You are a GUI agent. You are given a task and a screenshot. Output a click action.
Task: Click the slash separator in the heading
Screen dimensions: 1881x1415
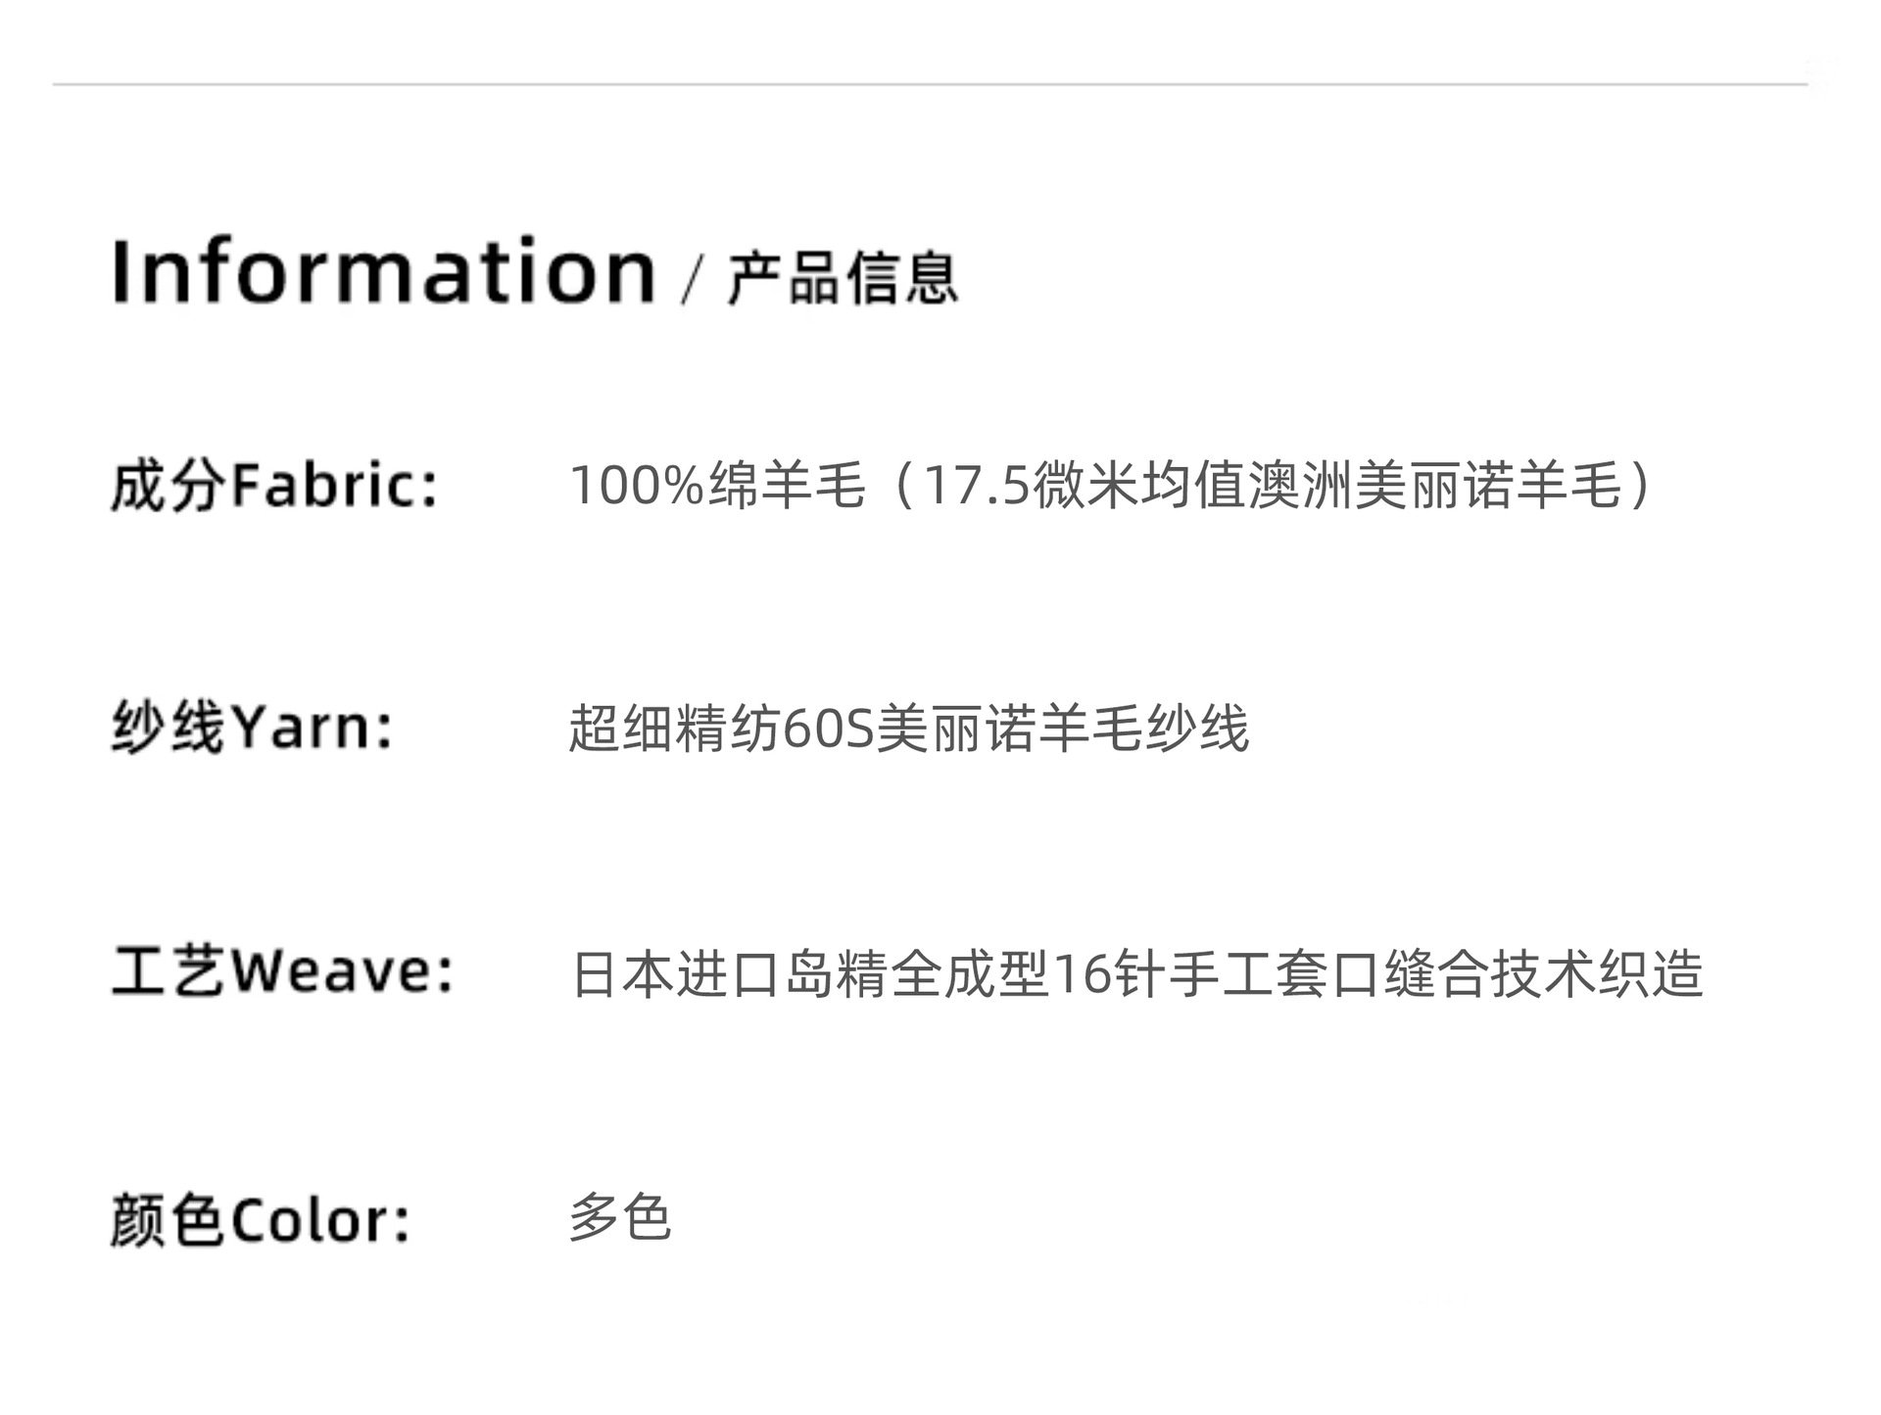coord(692,280)
